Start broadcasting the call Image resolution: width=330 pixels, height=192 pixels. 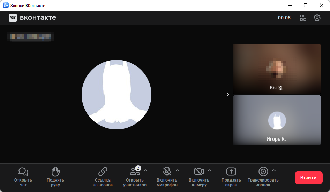pyautogui.click(x=263, y=177)
